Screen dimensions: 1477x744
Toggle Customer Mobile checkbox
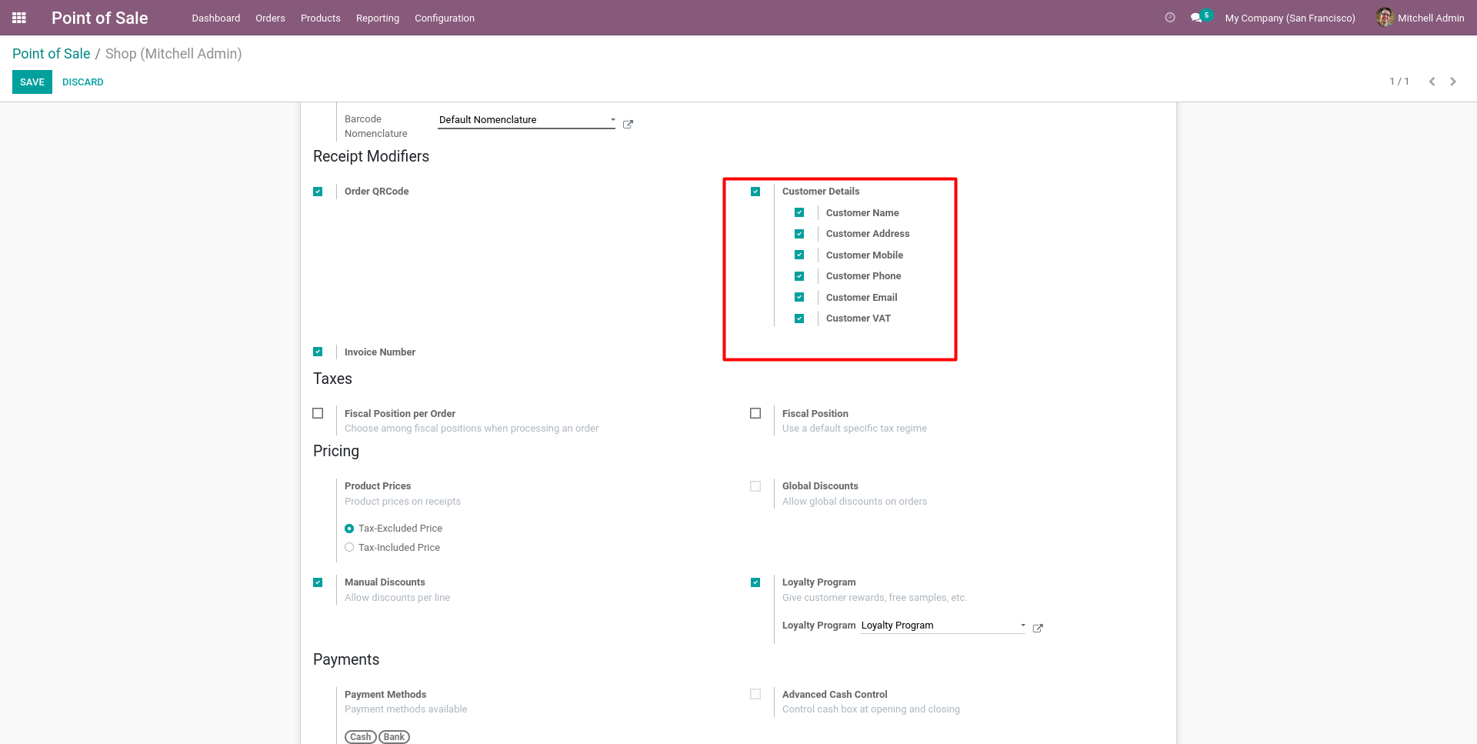point(799,255)
